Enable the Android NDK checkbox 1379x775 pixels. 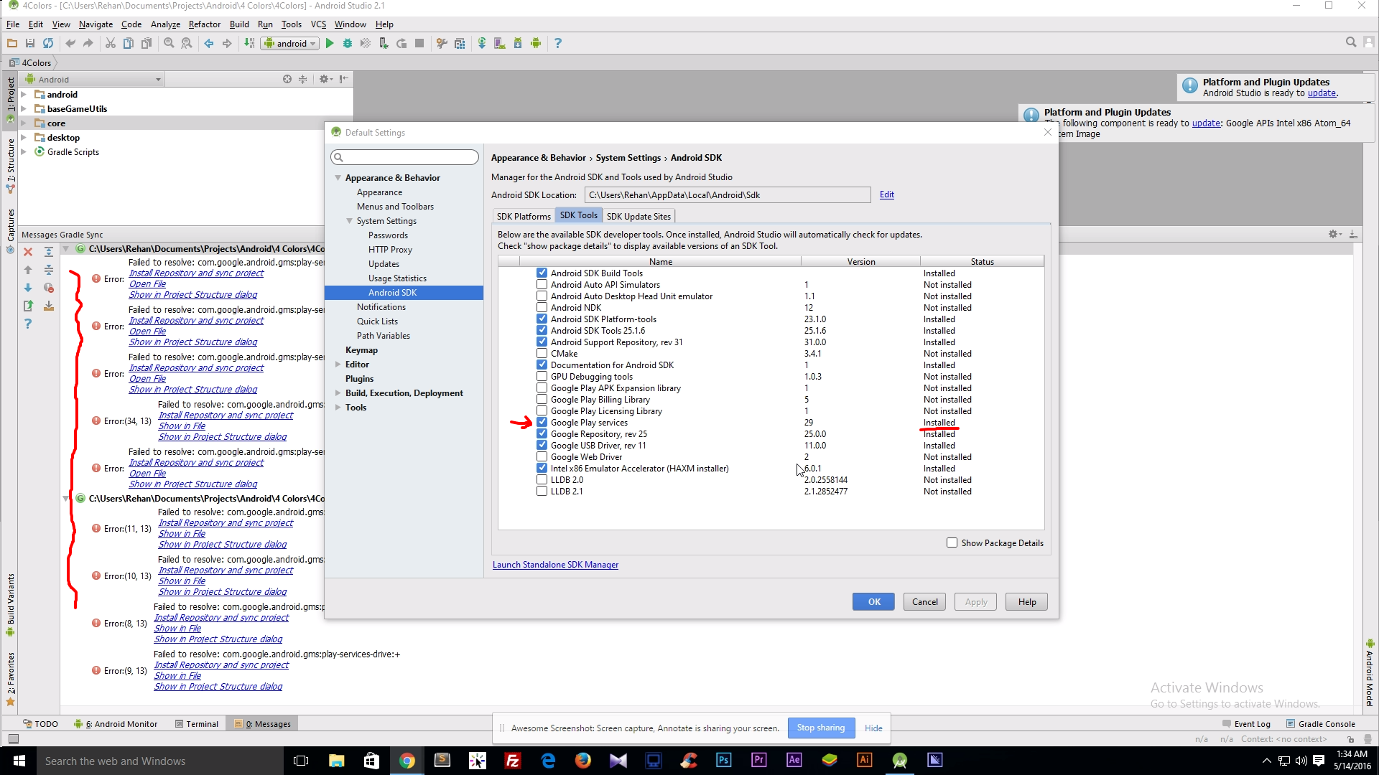(542, 307)
